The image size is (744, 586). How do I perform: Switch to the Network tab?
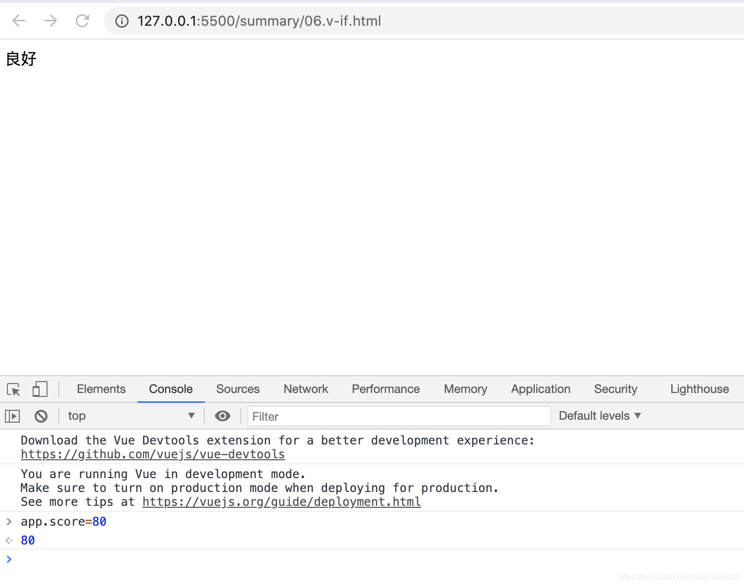point(306,389)
